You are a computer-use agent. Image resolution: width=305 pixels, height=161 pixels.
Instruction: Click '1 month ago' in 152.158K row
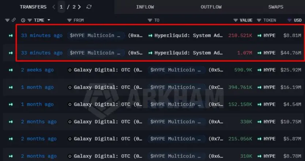click(x=37, y=105)
